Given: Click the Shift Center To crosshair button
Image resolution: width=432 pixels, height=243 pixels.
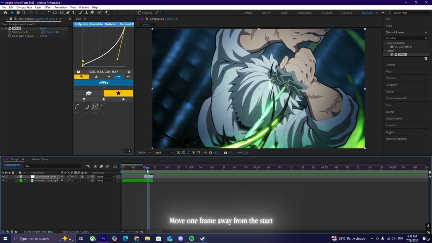Looking at the screenshot, I should 42,32.
